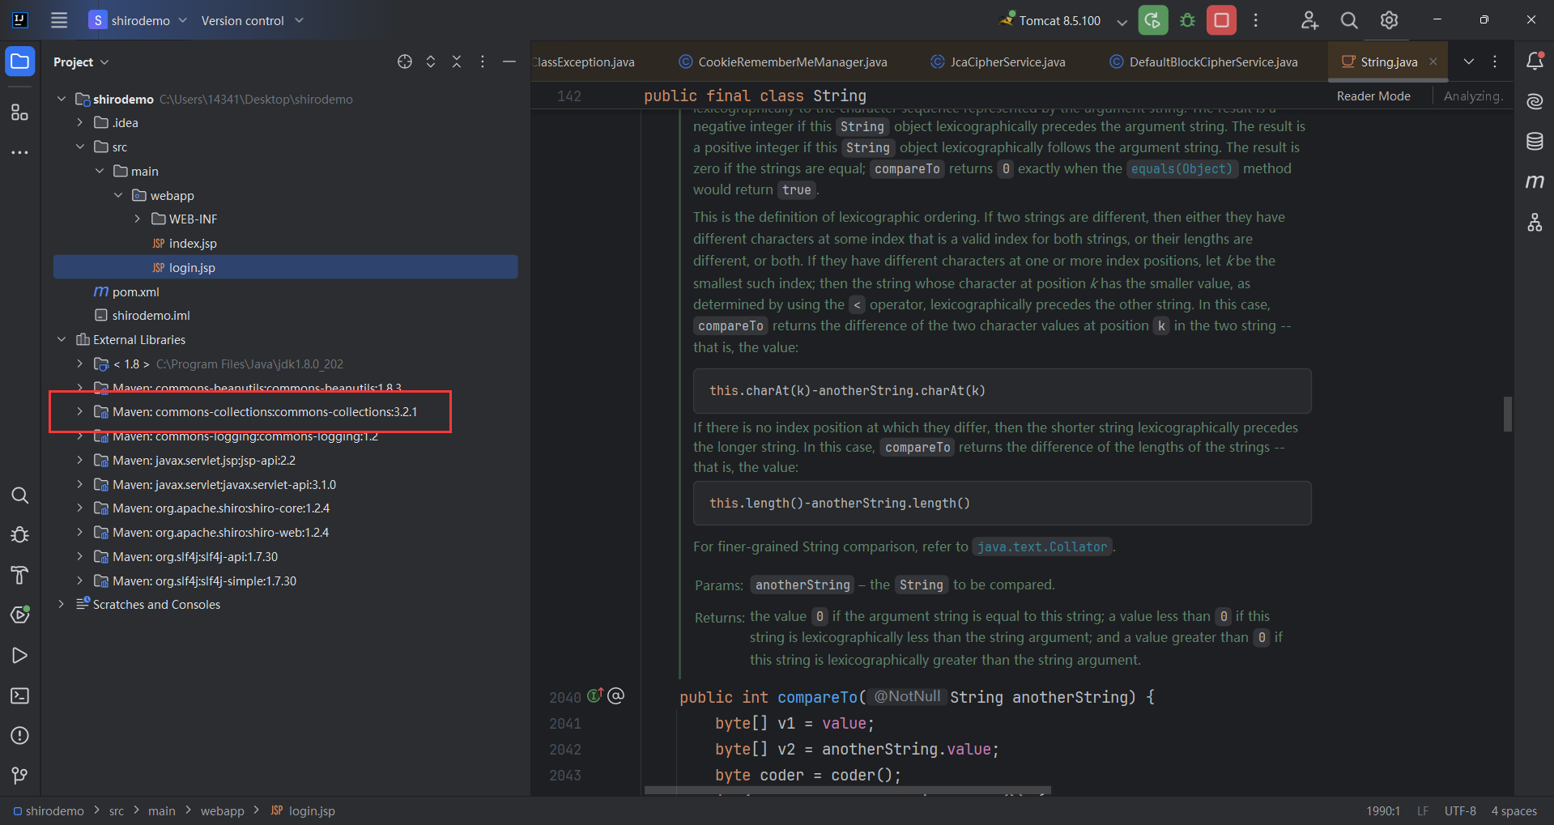This screenshot has height=825, width=1554.
Task: Open Search Everywhere magnifier
Action: [1349, 20]
